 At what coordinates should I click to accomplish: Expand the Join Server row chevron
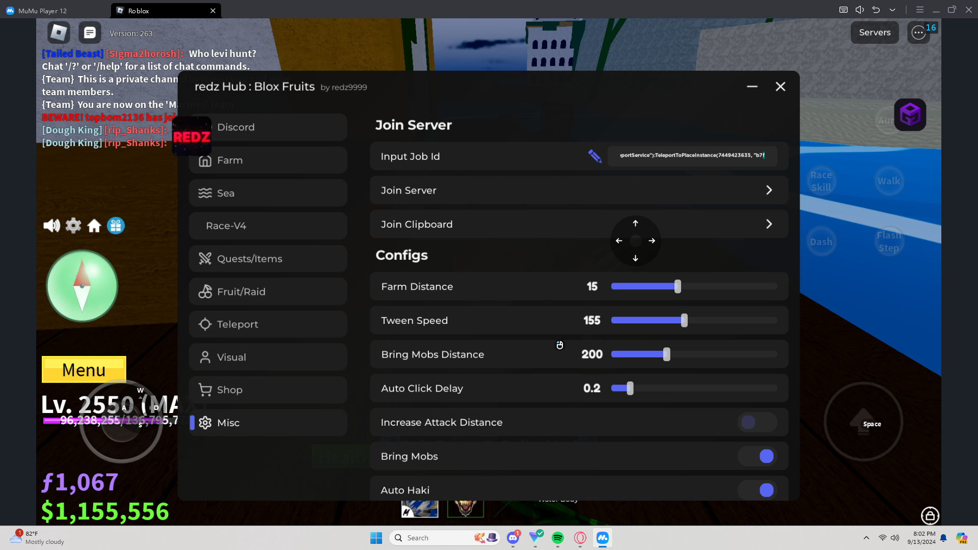tap(769, 190)
